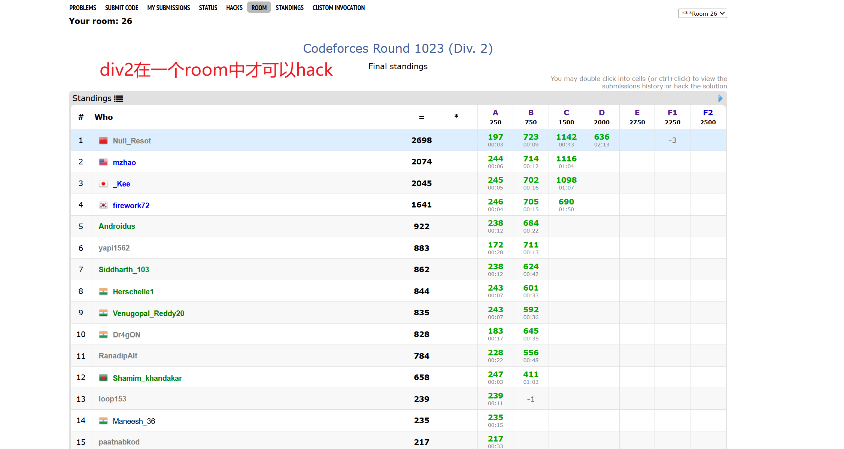Switch to the STANDINGS tab
The image size is (844, 449).
(289, 7)
